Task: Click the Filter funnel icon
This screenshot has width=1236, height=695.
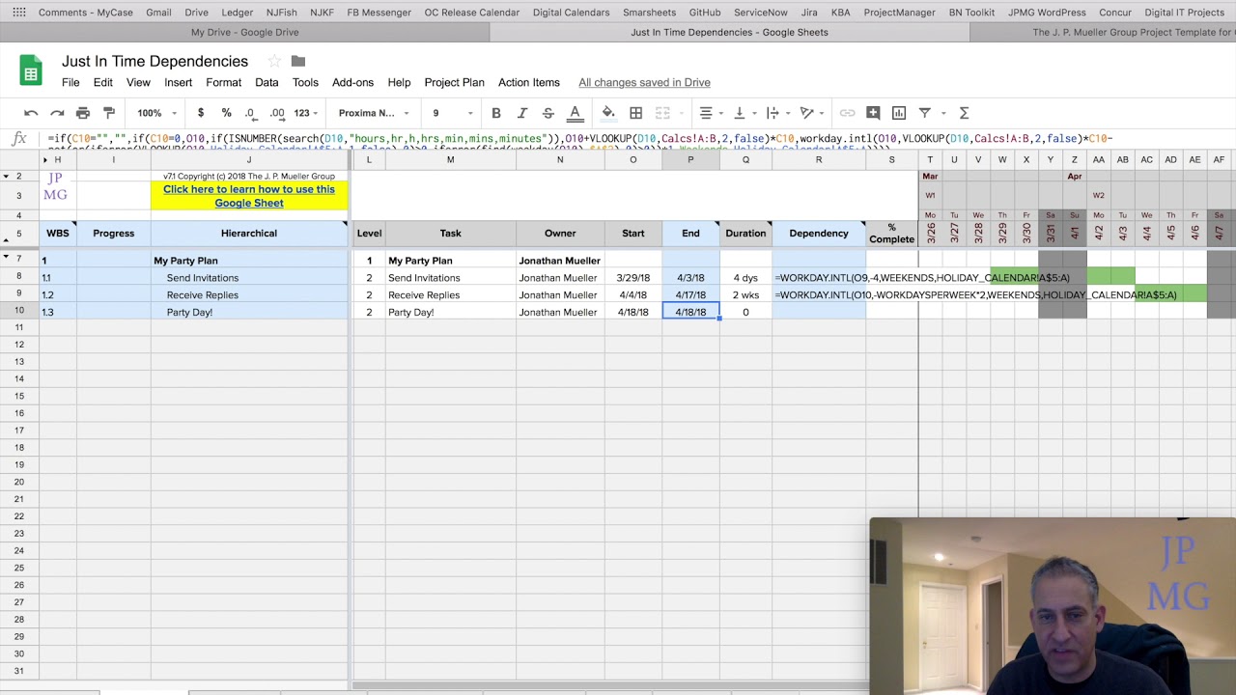Action: 925,113
